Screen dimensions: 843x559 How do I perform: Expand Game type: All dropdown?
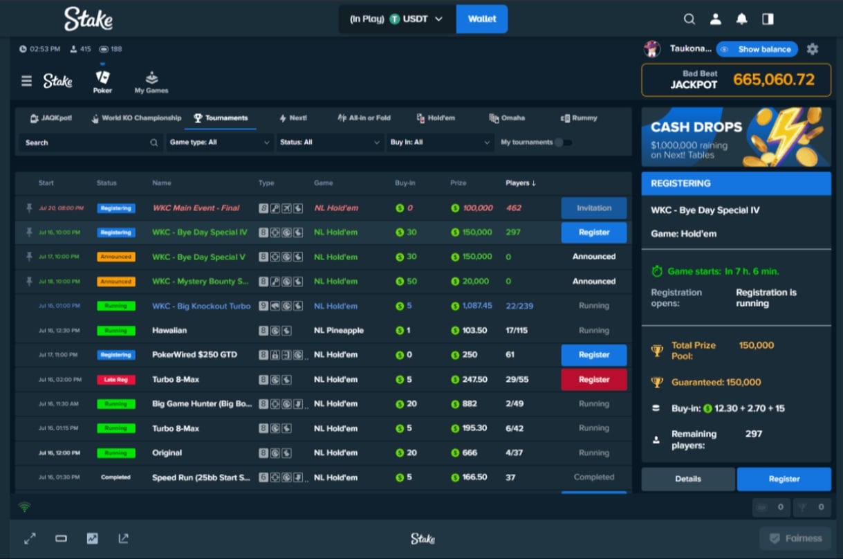point(219,143)
